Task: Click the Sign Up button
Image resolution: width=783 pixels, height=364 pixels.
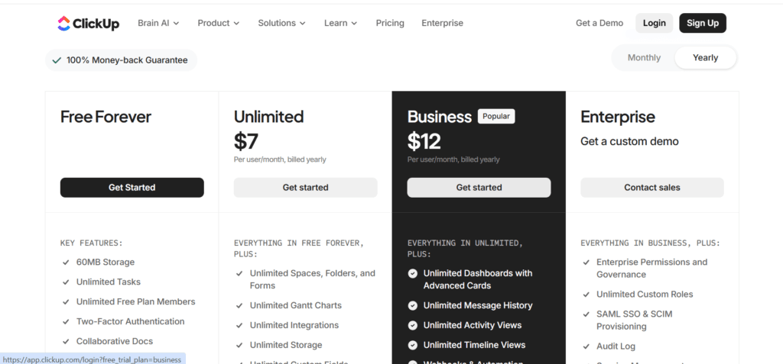Action: tap(703, 23)
